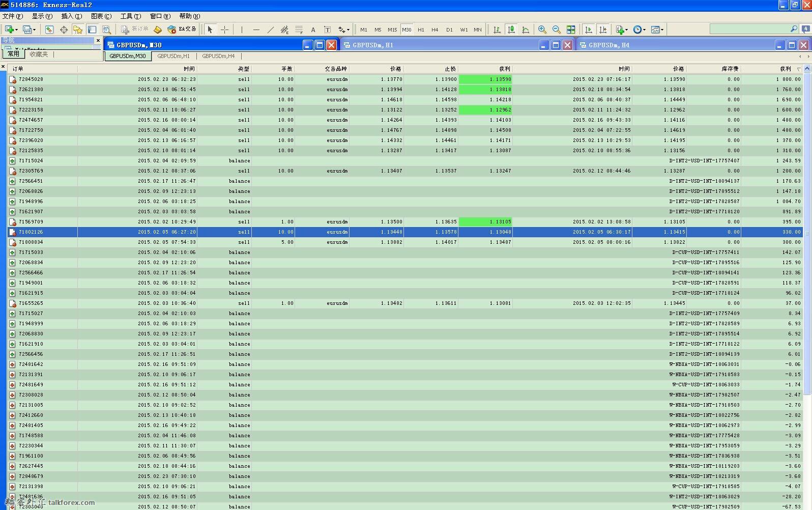Switch to the M5 timeframe
Screen dimensions: 812x510
(378, 30)
